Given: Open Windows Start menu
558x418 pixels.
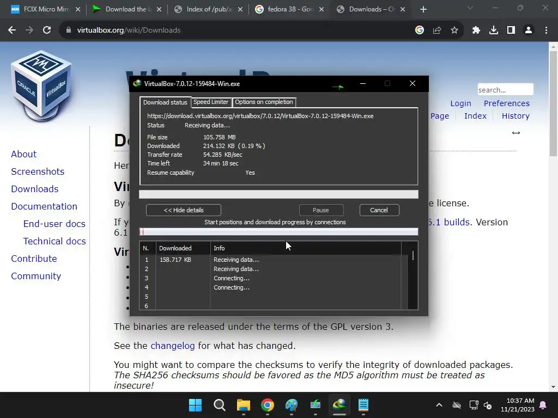Looking at the screenshot, I should coord(196,405).
